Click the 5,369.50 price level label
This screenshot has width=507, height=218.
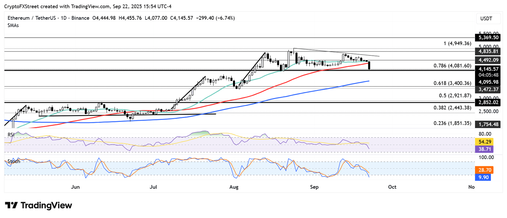pyautogui.click(x=487, y=38)
